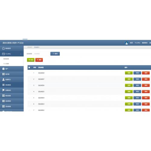The width and height of the screenshot is (151, 151).
Task: Click the green add button with plus sign
Action: coord(31,60)
